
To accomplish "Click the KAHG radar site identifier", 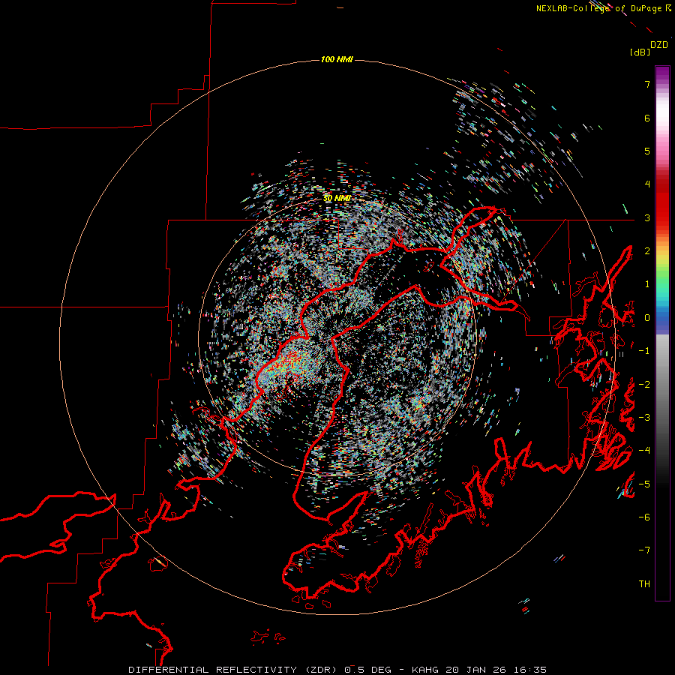I will pyautogui.click(x=425, y=670).
